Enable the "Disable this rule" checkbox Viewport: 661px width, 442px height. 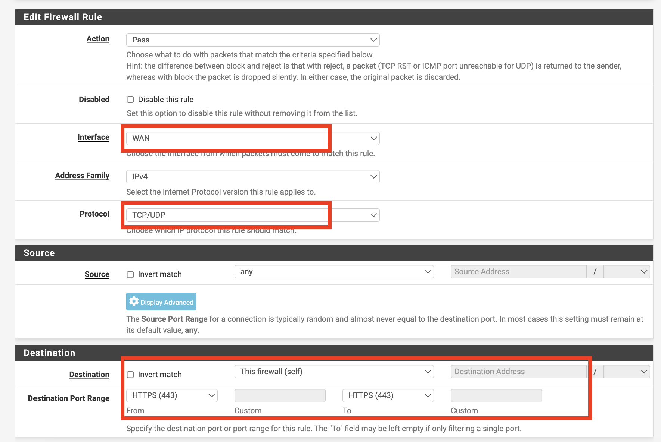click(130, 99)
